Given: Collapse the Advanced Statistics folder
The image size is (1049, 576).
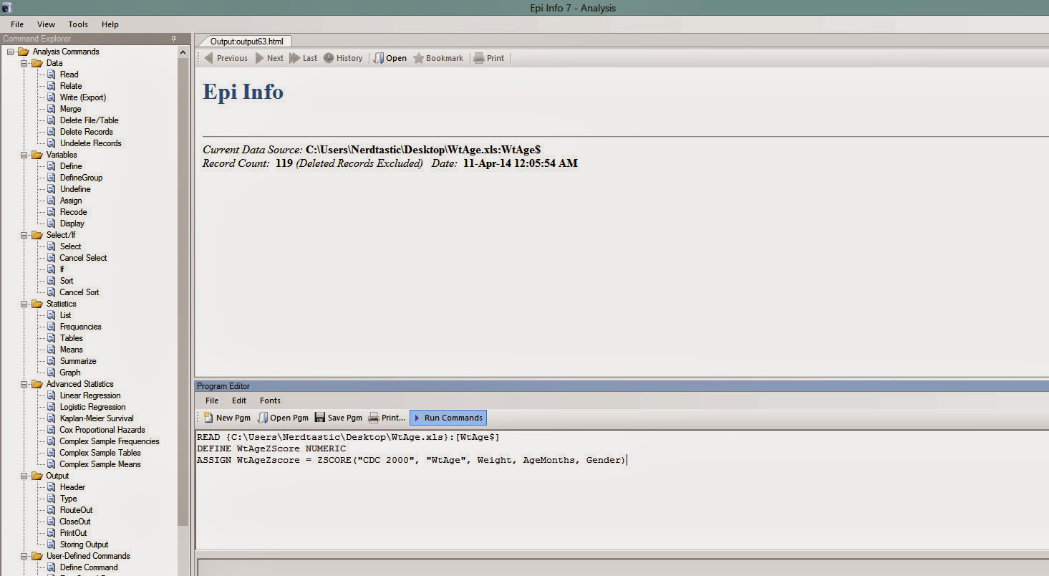Looking at the screenshot, I should (x=24, y=384).
